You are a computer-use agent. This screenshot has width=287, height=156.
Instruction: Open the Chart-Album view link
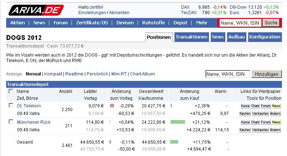[x=142, y=74]
